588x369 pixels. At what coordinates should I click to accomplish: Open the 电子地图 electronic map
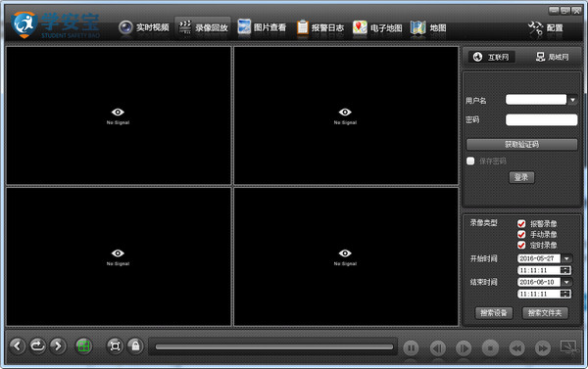pyautogui.click(x=377, y=27)
